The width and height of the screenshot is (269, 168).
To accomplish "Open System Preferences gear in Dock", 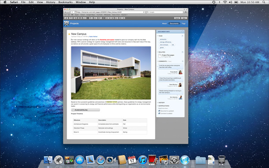I will click(174, 160).
